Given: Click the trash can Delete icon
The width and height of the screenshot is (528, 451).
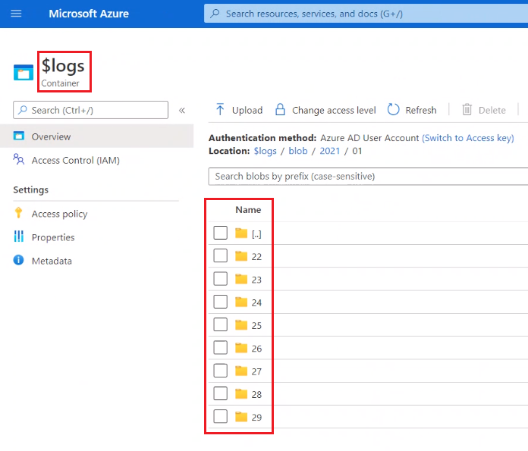Looking at the screenshot, I should [467, 109].
